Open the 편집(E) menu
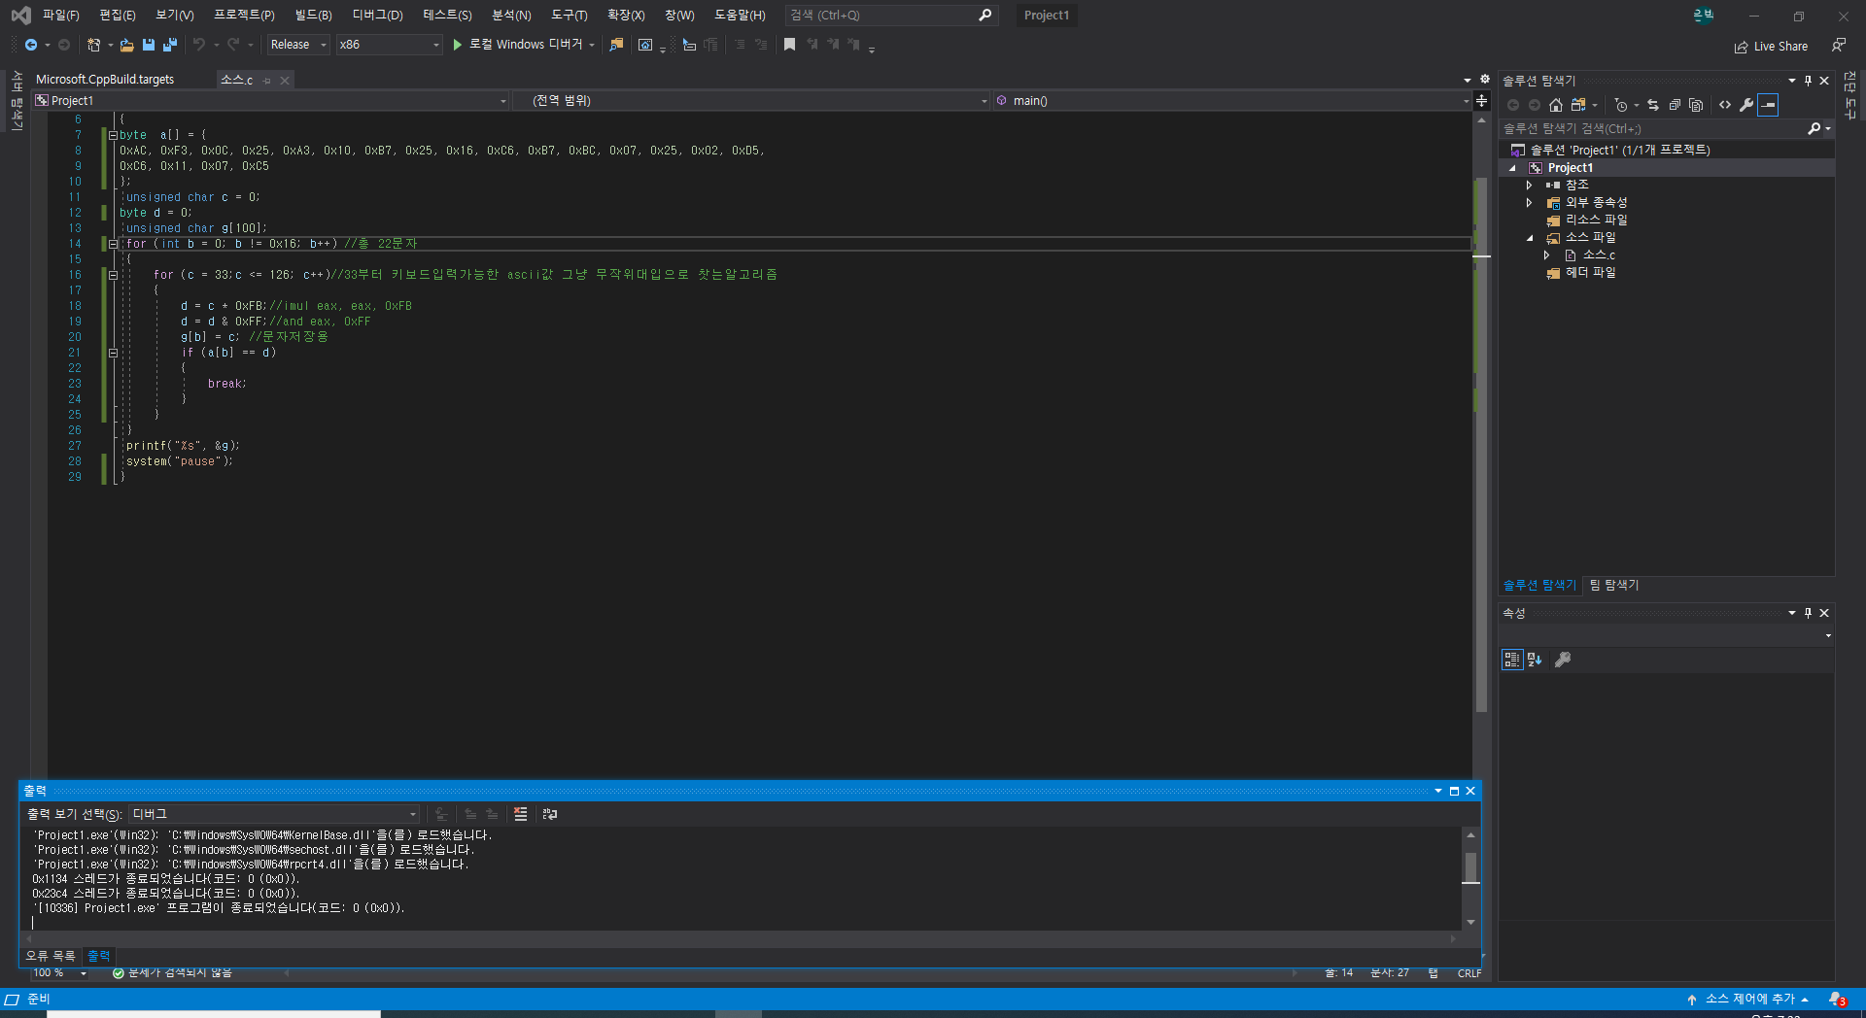Viewport: 1866px width, 1018px height. (118, 16)
